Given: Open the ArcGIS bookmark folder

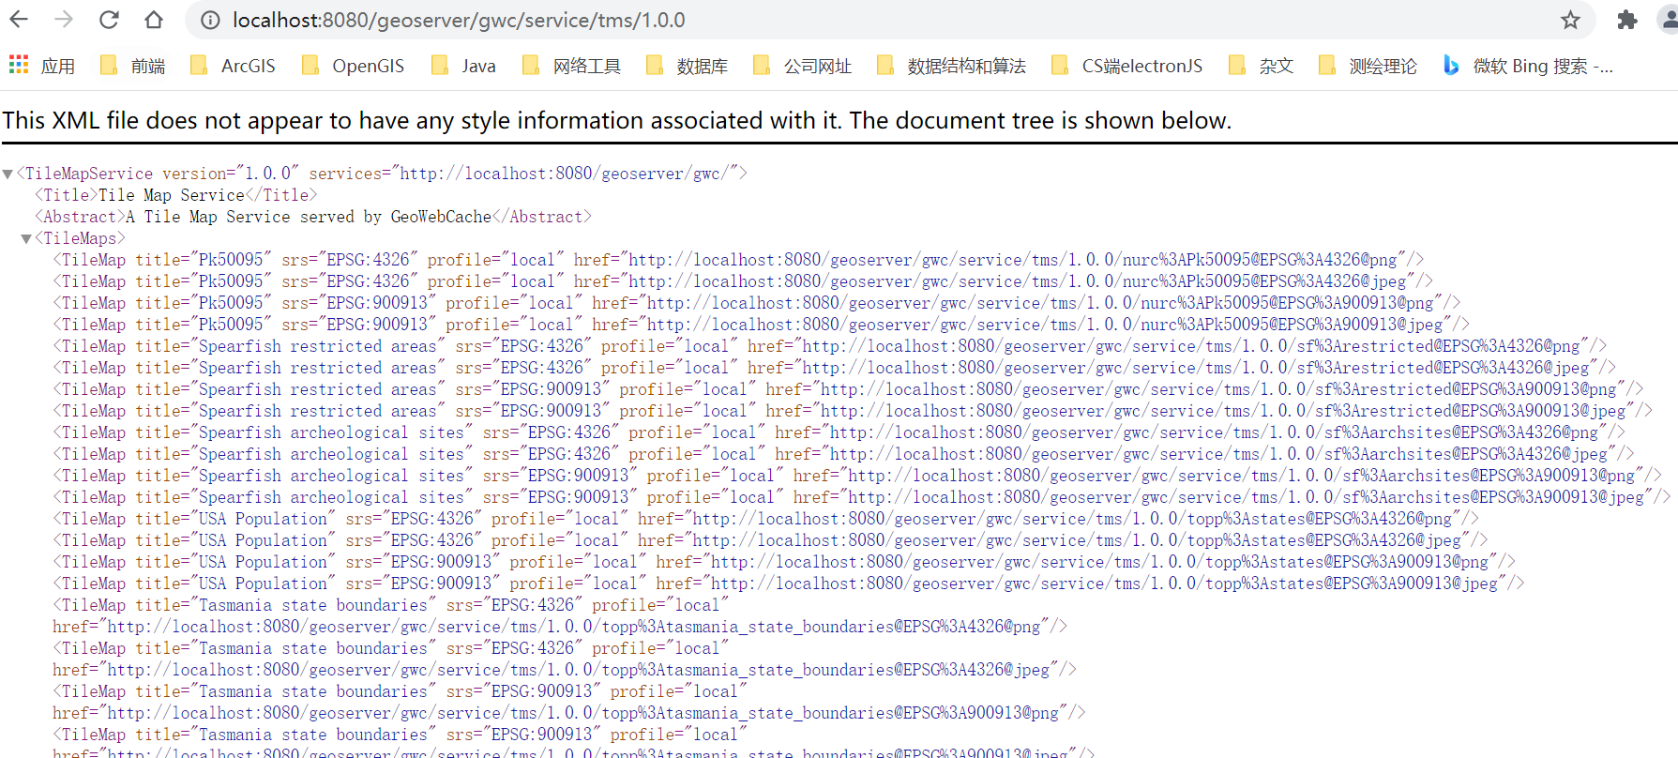Looking at the screenshot, I should (233, 66).
